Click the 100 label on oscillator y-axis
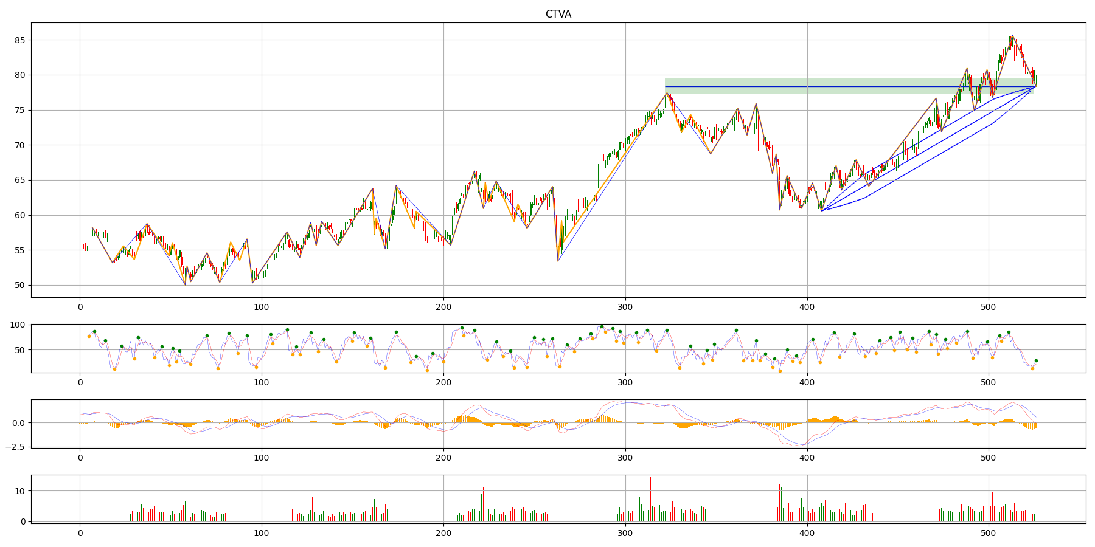 16,325
